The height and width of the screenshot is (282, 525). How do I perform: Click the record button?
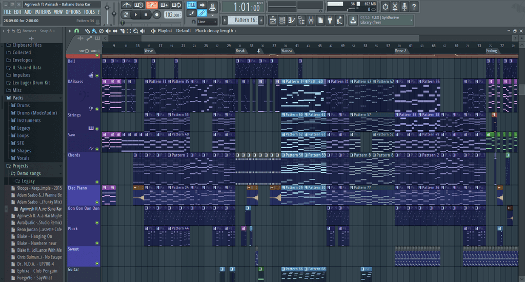point(156,15)
